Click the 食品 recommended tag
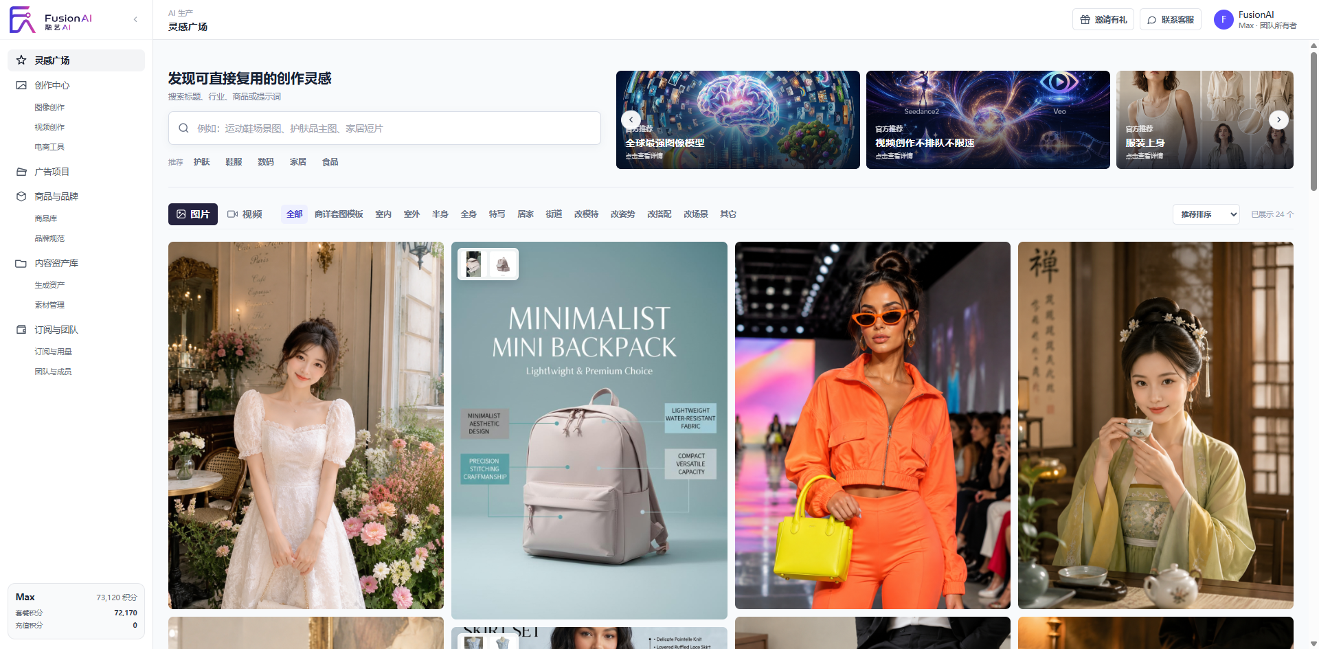The height and width of the screenshot is (649, 1319). pos(330,162)
